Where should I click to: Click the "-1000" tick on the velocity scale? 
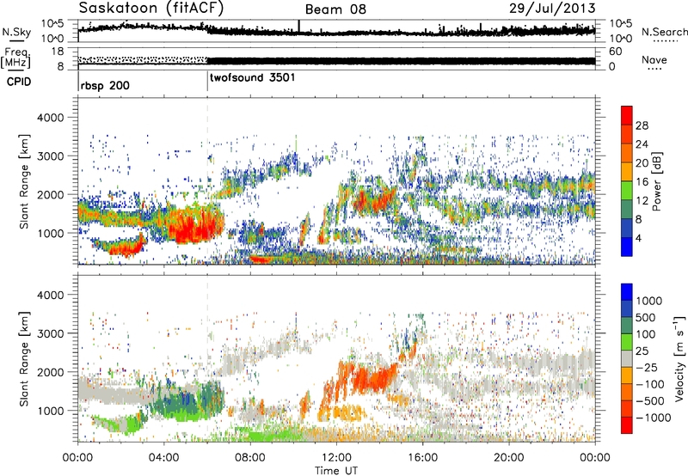tap(653, 418)
